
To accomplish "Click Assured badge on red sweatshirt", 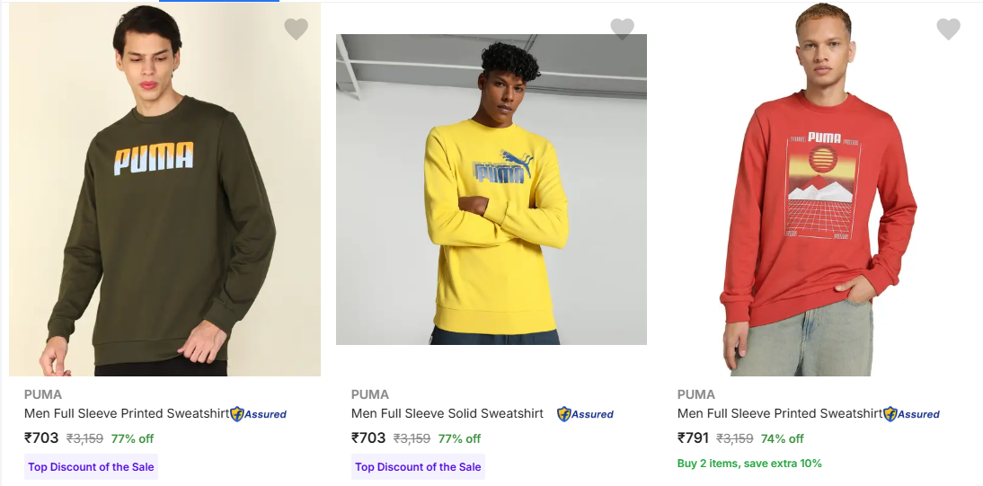I will pos(912,414).
